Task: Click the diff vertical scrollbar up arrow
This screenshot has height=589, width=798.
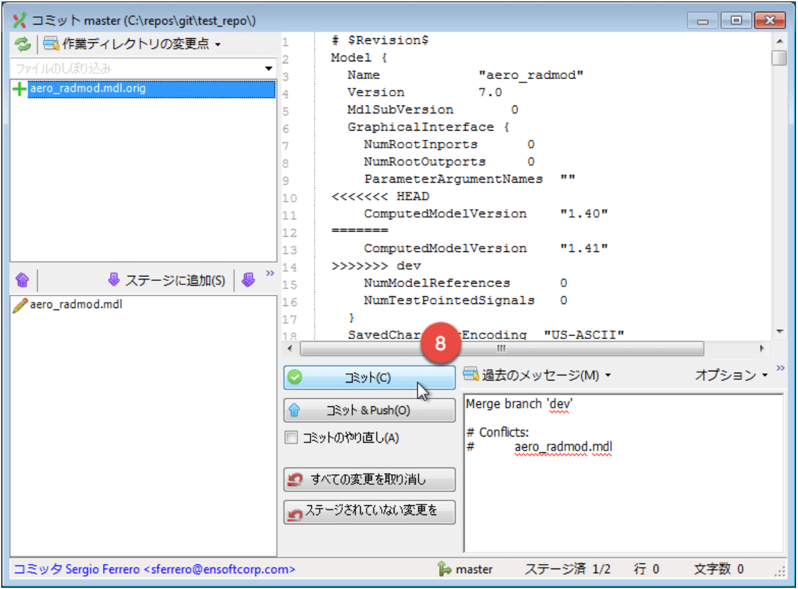Action: 779,41
